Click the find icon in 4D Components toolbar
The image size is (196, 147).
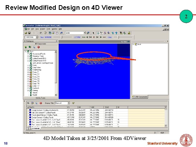[34, 47]
